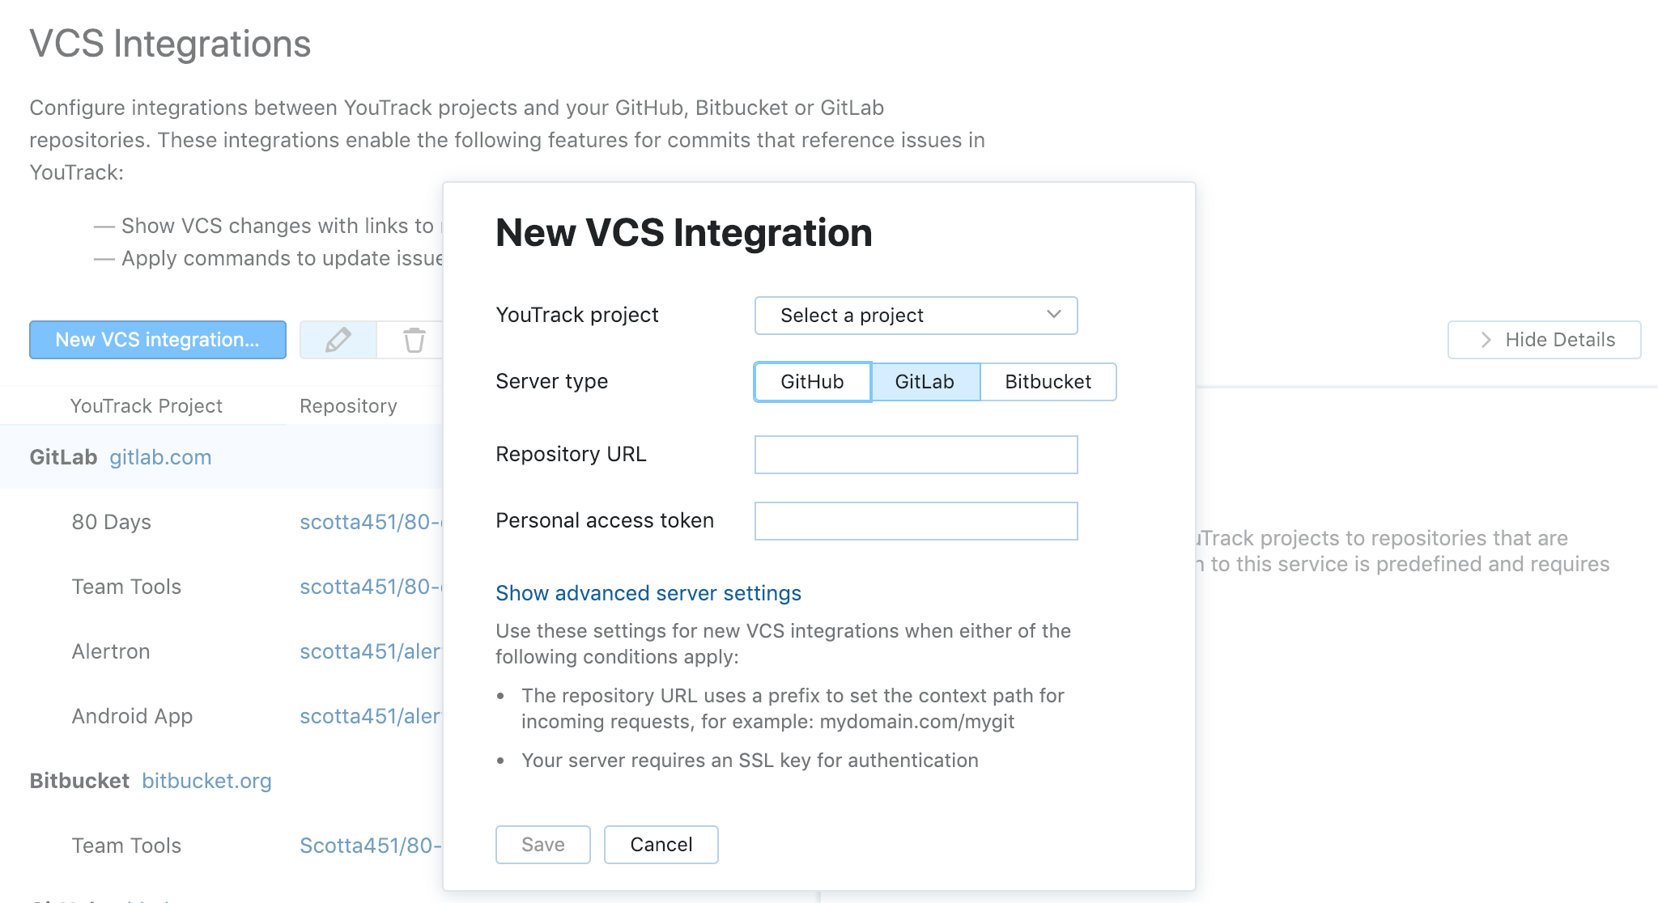
Task: Click the trash delete icon
Action: (414, 340)
